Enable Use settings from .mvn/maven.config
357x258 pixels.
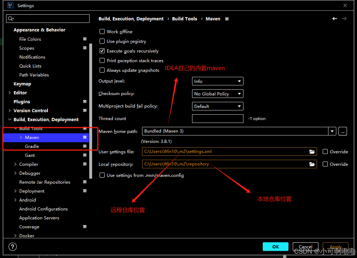(x=102, y=175)
